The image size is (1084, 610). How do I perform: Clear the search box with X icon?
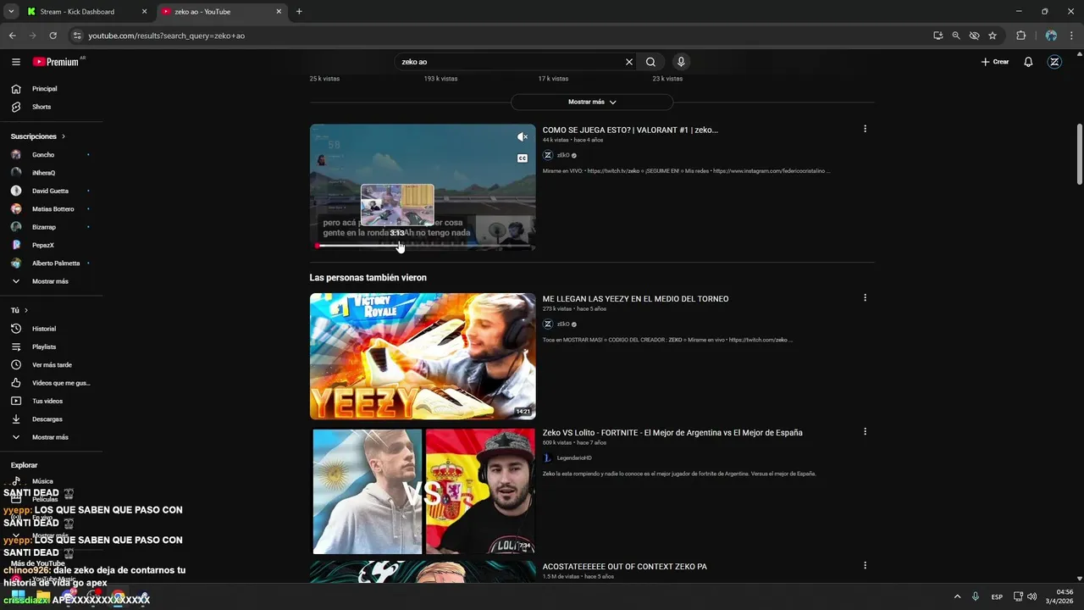[629, 62]
